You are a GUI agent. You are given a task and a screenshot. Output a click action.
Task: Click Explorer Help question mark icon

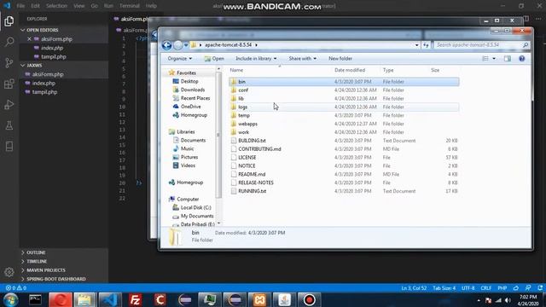pyautogui.click(x=521, y=59)
